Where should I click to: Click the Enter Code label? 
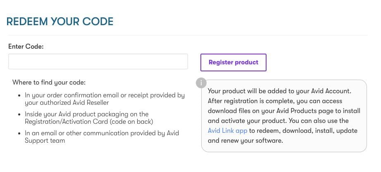26,46
